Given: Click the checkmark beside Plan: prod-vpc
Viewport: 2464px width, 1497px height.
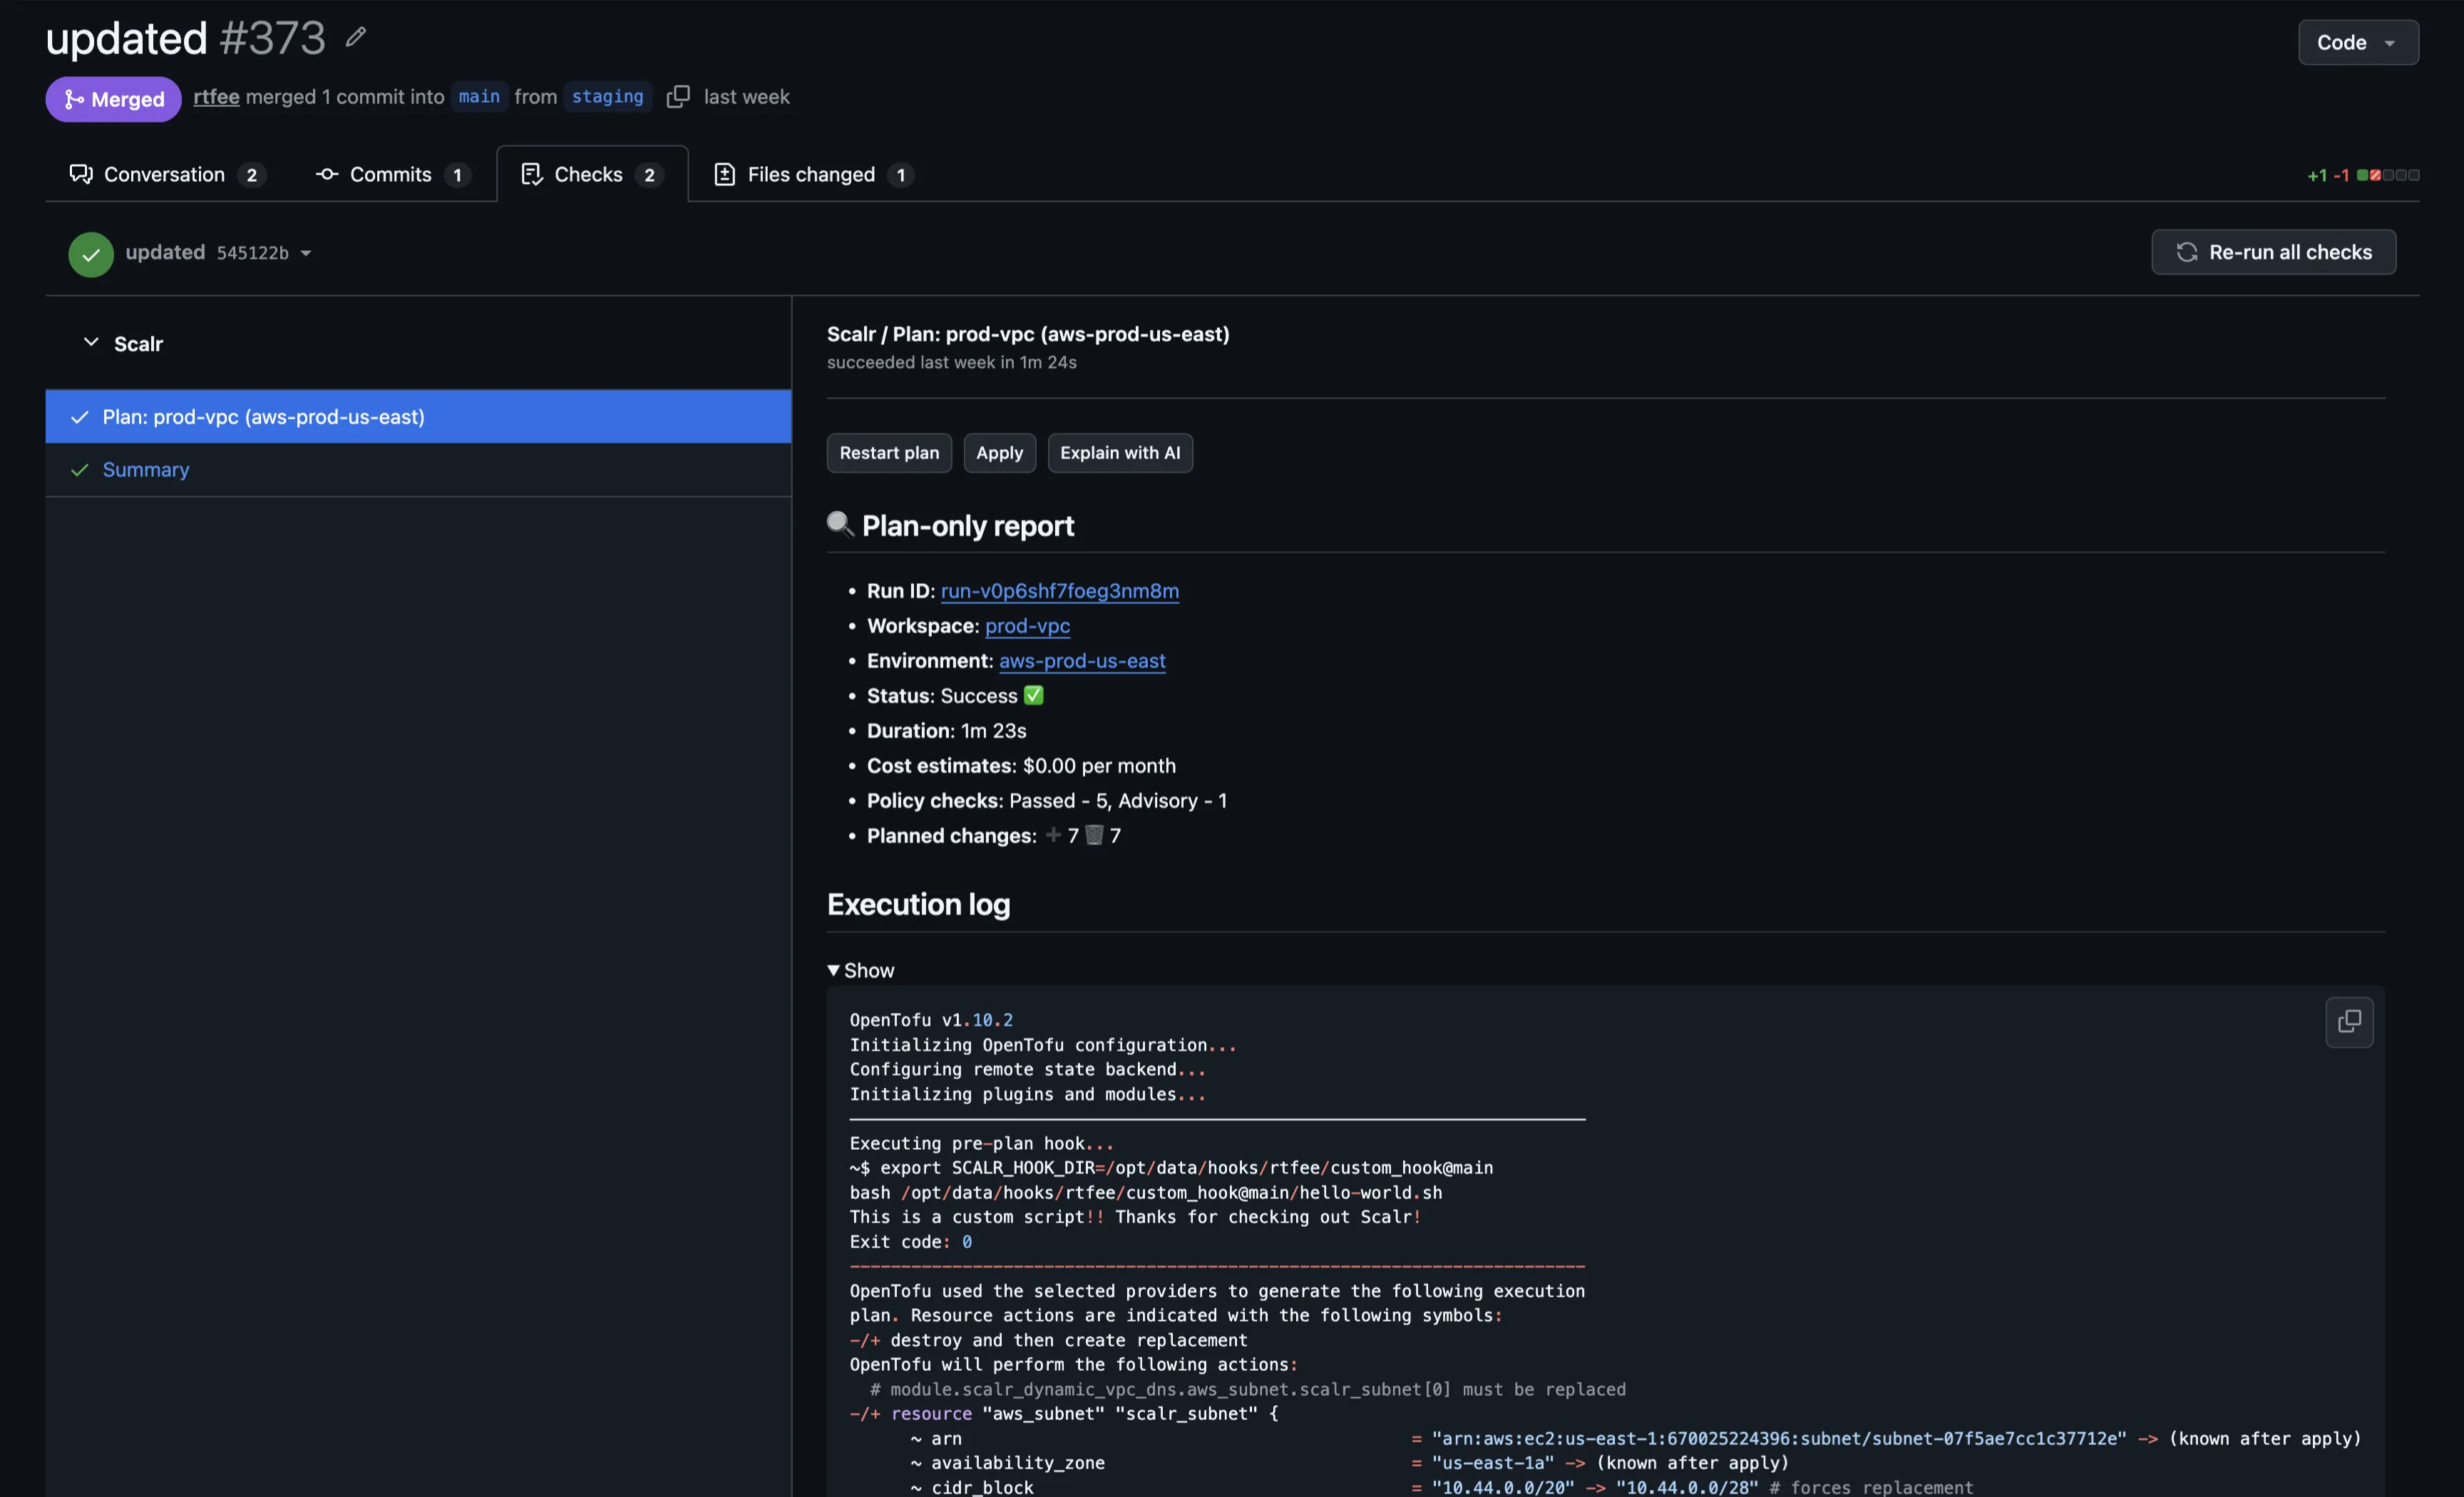Looking at the screenshot, I should [x=80, y=417].
